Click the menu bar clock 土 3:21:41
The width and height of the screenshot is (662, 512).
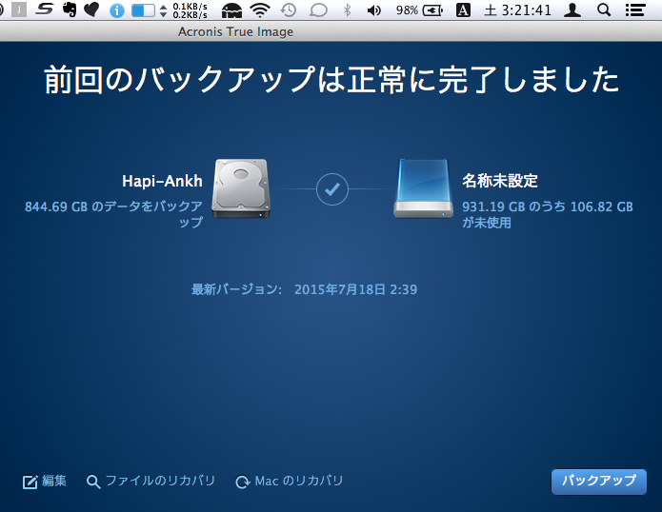518,10
